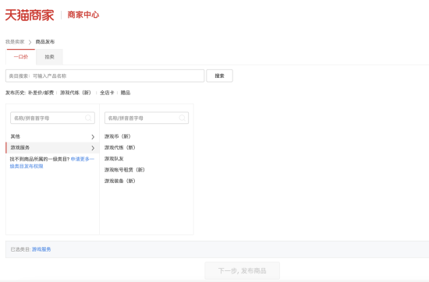Switch to the 一口价 tab
This screenshot has height=282, width=429.
pyautogui.click(x=21, y=57)
